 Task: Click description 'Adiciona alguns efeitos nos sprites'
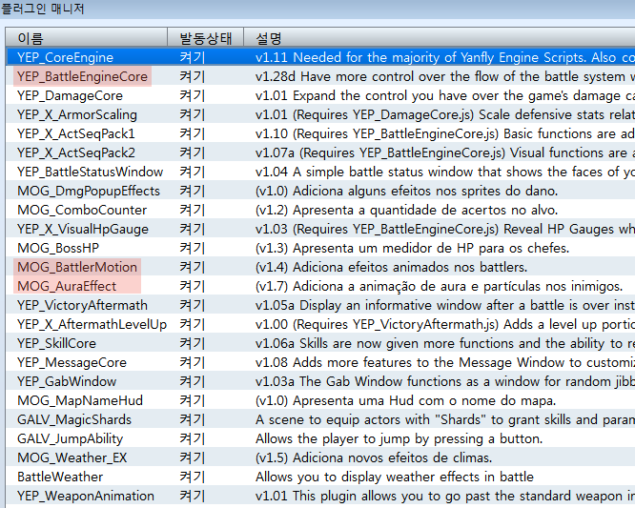point(406,191)
